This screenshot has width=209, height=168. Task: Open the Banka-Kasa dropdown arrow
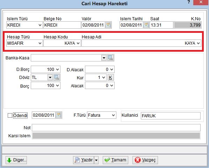coord(104,58)
